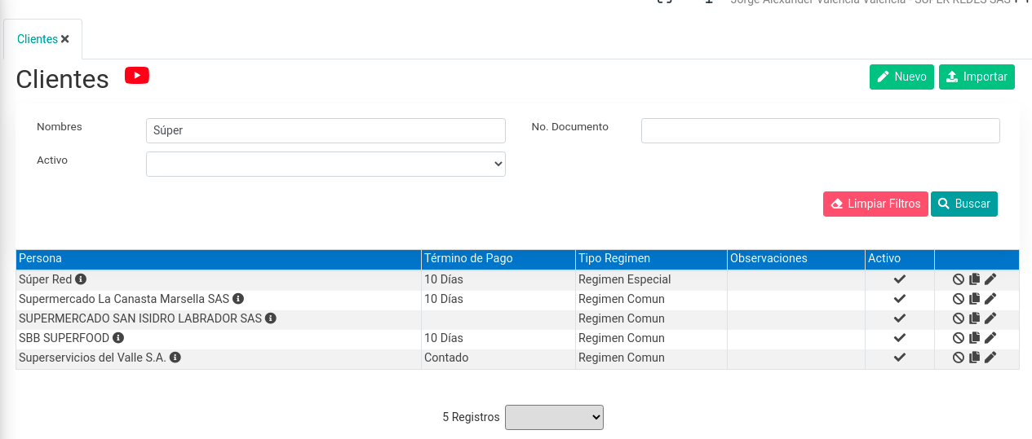The image size is (1032, 439).
Task: Duplicate the Súper Red record with copy icon
Action: click(x=974, y=279)
